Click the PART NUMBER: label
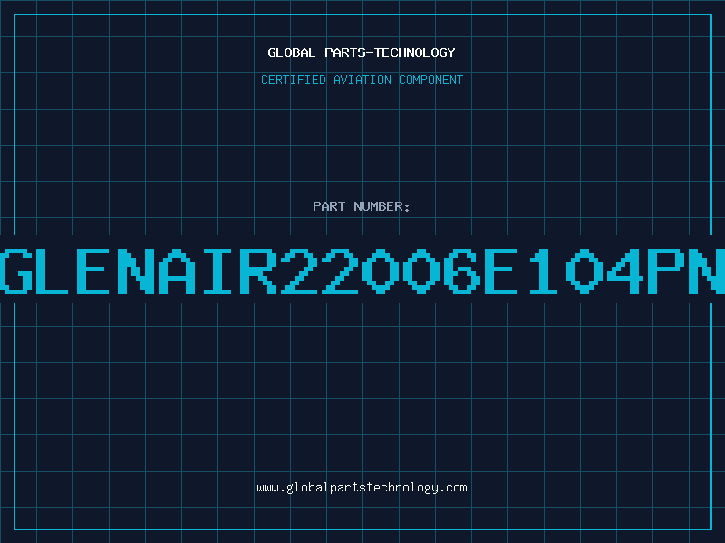 click(x=362, y=206)
